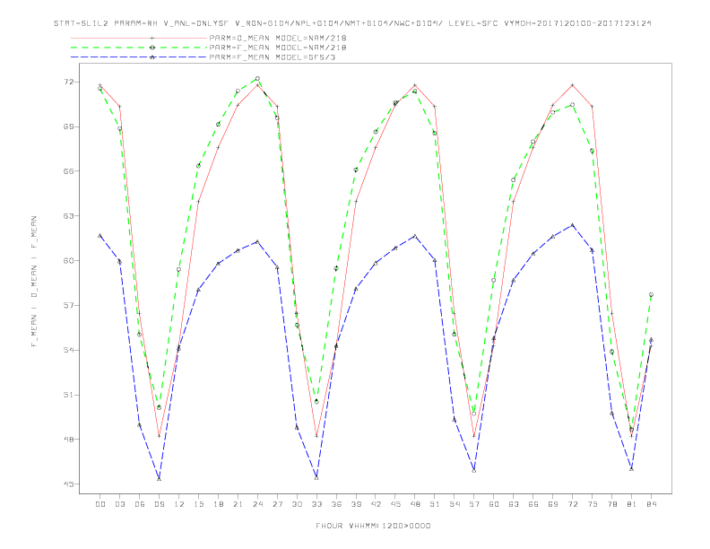Click x-axis forecast hour label 00
Image resolution: width=710 pixels, height=549 pixels.
(x=100, y=504)
